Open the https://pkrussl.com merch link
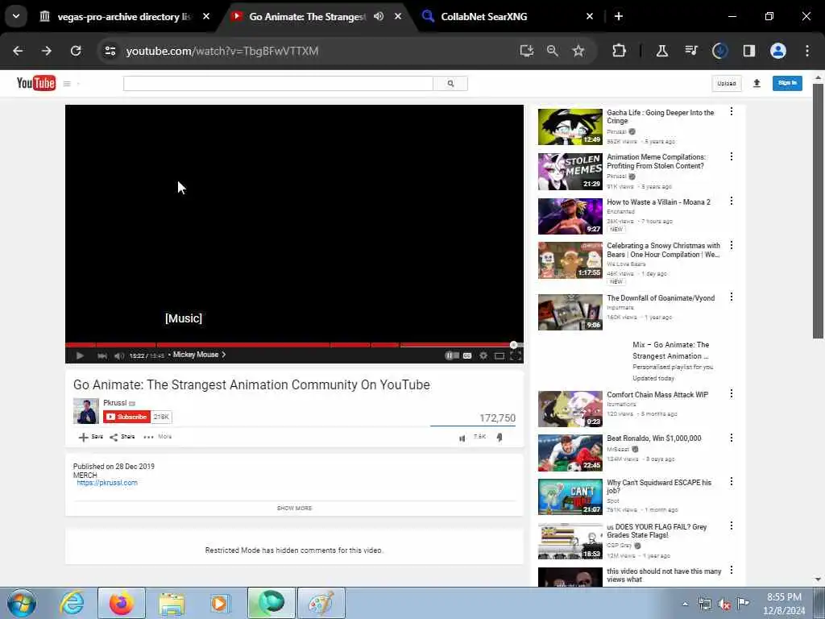The image size is (825, 619). [x=107, y=483]
